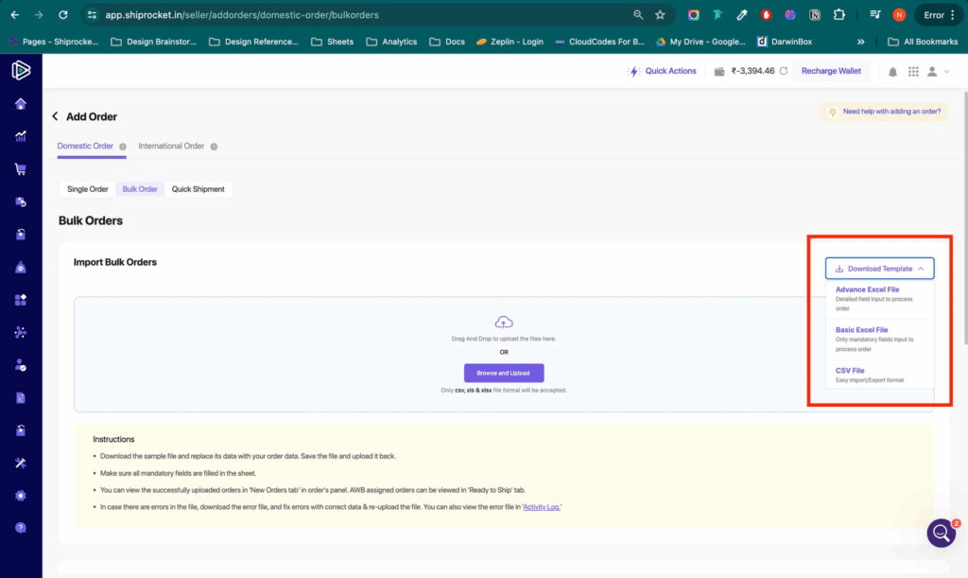The width and height of the screenshot is (968, 578).
Task: Open the settings gear icon in the sidebar
Action: 21,496
